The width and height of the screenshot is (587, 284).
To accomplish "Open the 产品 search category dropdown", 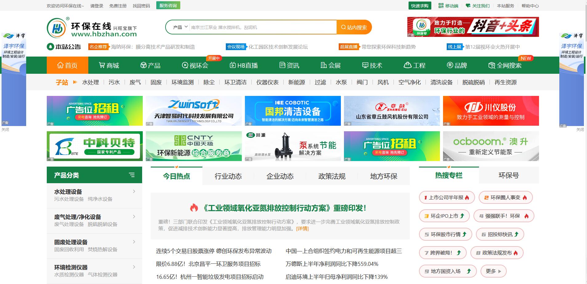I will coord(180,27).
